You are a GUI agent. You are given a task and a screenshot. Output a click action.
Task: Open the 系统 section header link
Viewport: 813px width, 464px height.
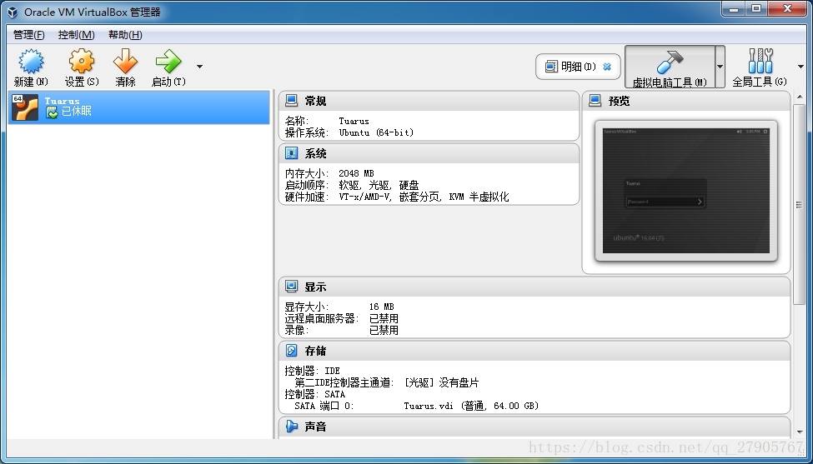315,154
